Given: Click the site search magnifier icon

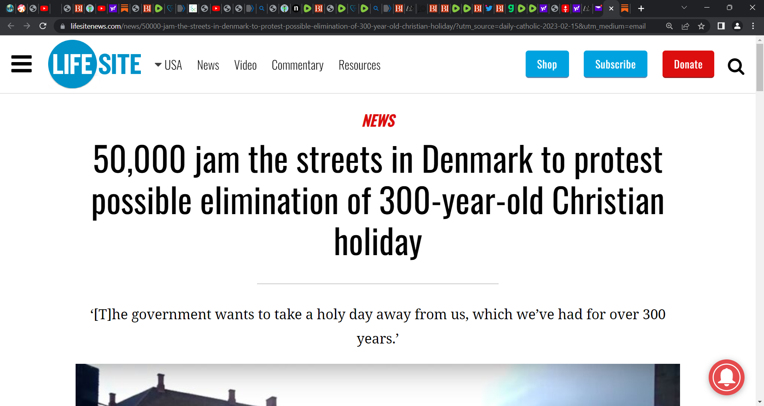Looking at the screenshot, I should click(736, 66).
